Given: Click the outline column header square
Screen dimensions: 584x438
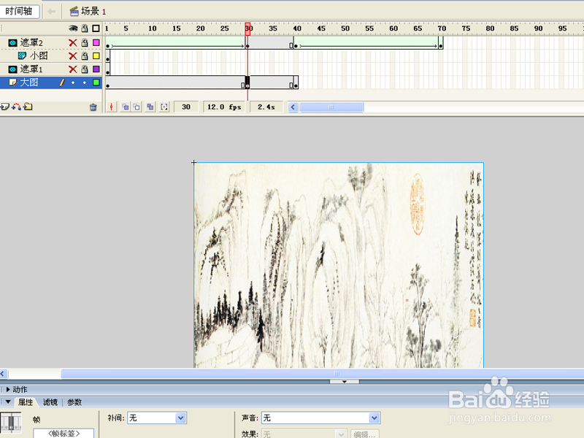Looking at the screenshot, I should (x=96, y=28).
